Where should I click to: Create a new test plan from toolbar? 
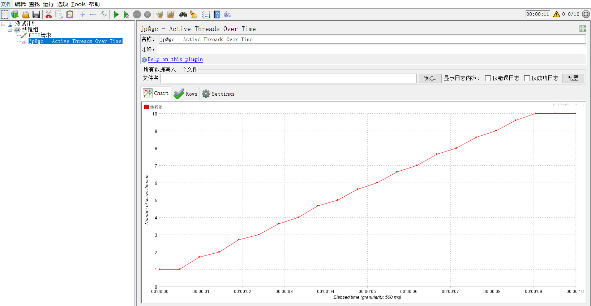(x=5, y=14)
